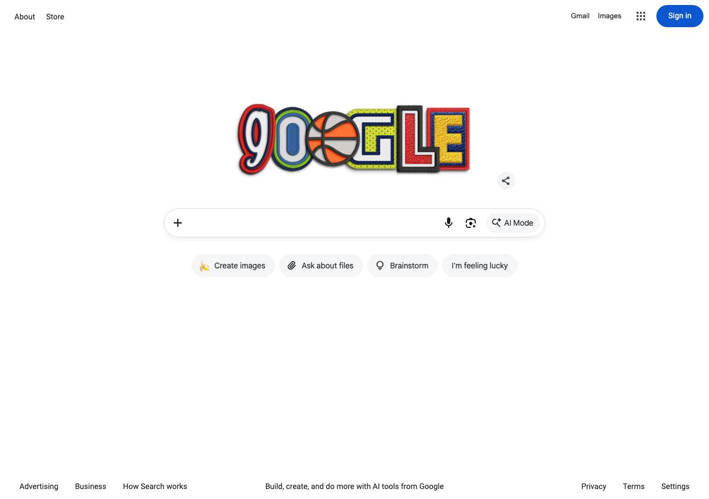The height and width of the screenshot is (499, 709).
Task: Open Settings menu in footer
Action: click(x=675, y=486)
